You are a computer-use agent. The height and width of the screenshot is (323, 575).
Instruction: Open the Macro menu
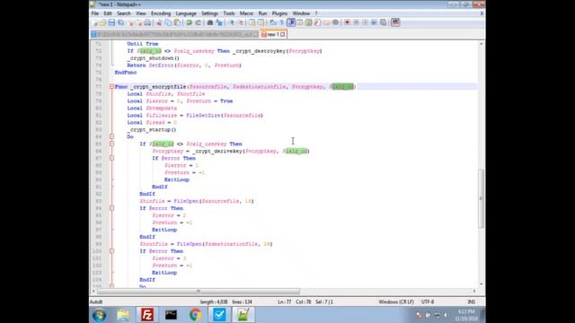[246, 13]
